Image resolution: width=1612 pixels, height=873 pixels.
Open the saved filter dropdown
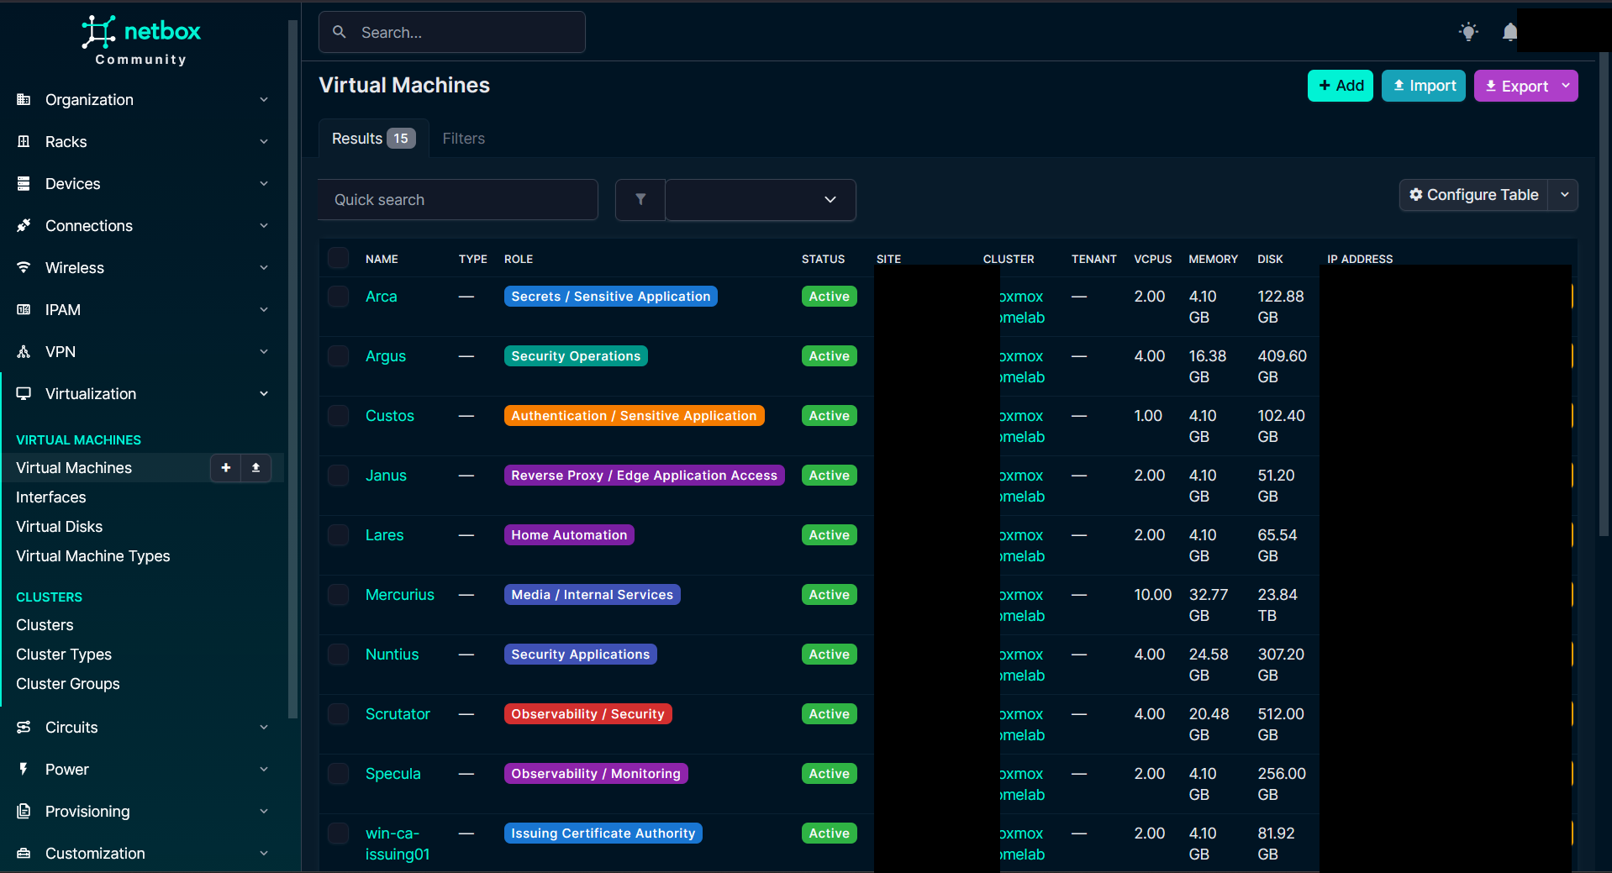[x=761, y=200]
